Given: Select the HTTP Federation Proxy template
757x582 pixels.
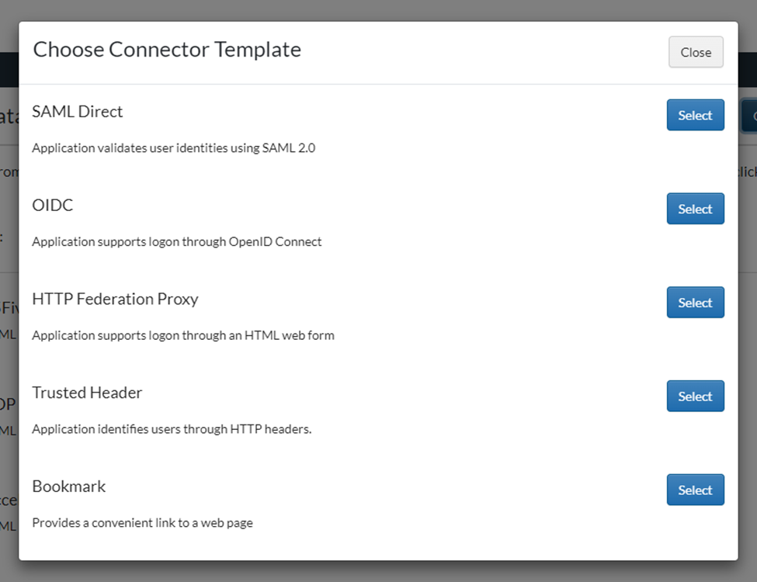Looking at the screenshot, I should [695, 303].
